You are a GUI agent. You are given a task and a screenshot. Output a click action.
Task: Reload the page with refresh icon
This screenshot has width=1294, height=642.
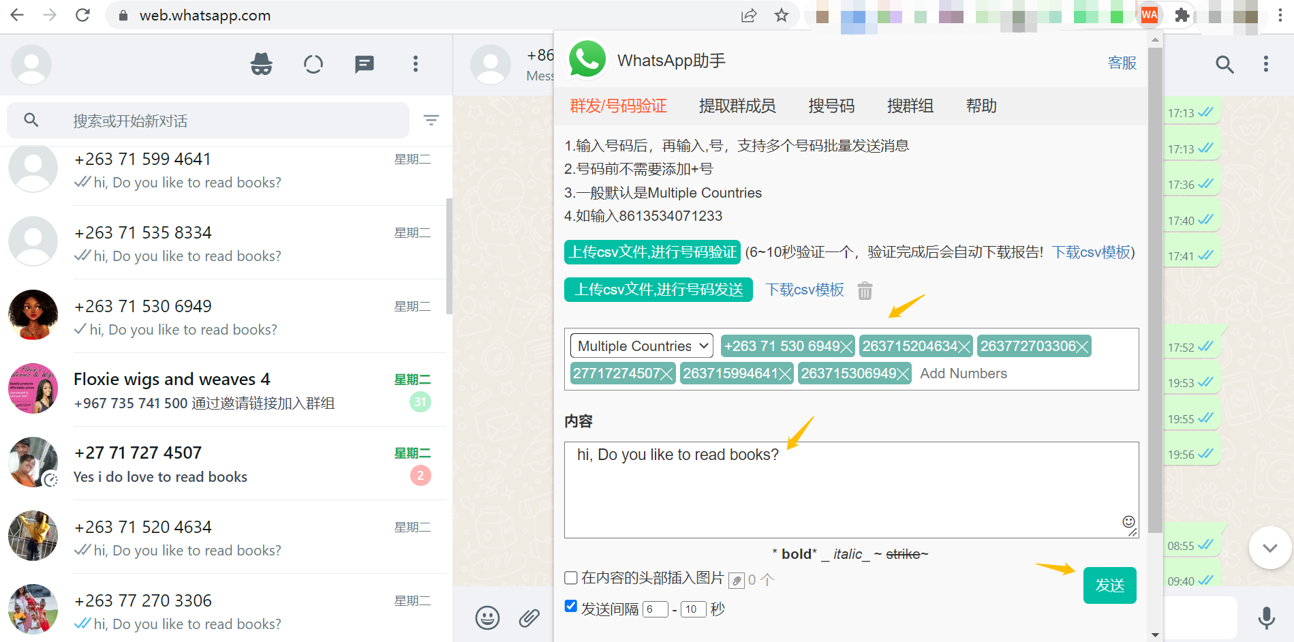tap(83, 15)
